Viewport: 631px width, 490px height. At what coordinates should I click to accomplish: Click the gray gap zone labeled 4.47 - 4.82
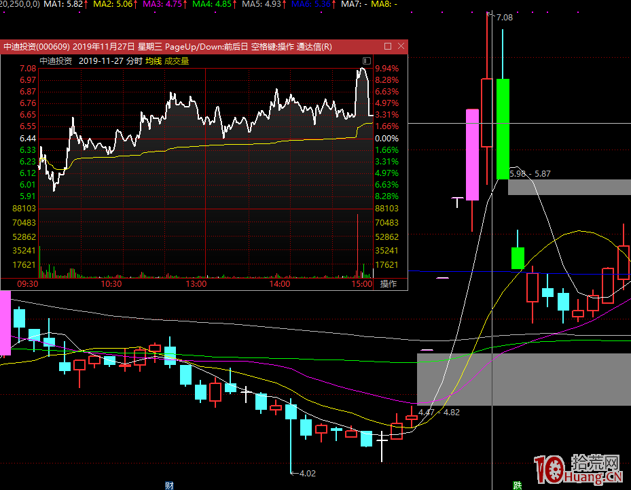(523, 379)
